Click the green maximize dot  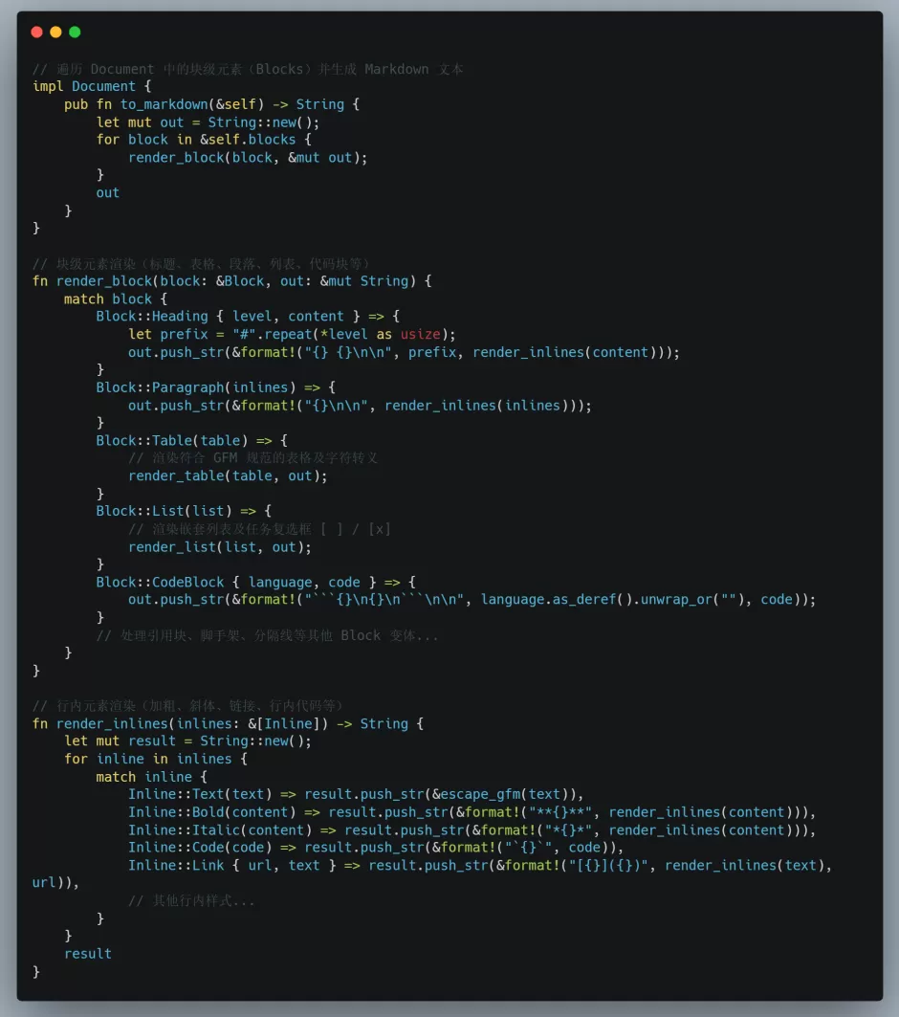click(75, 33)
